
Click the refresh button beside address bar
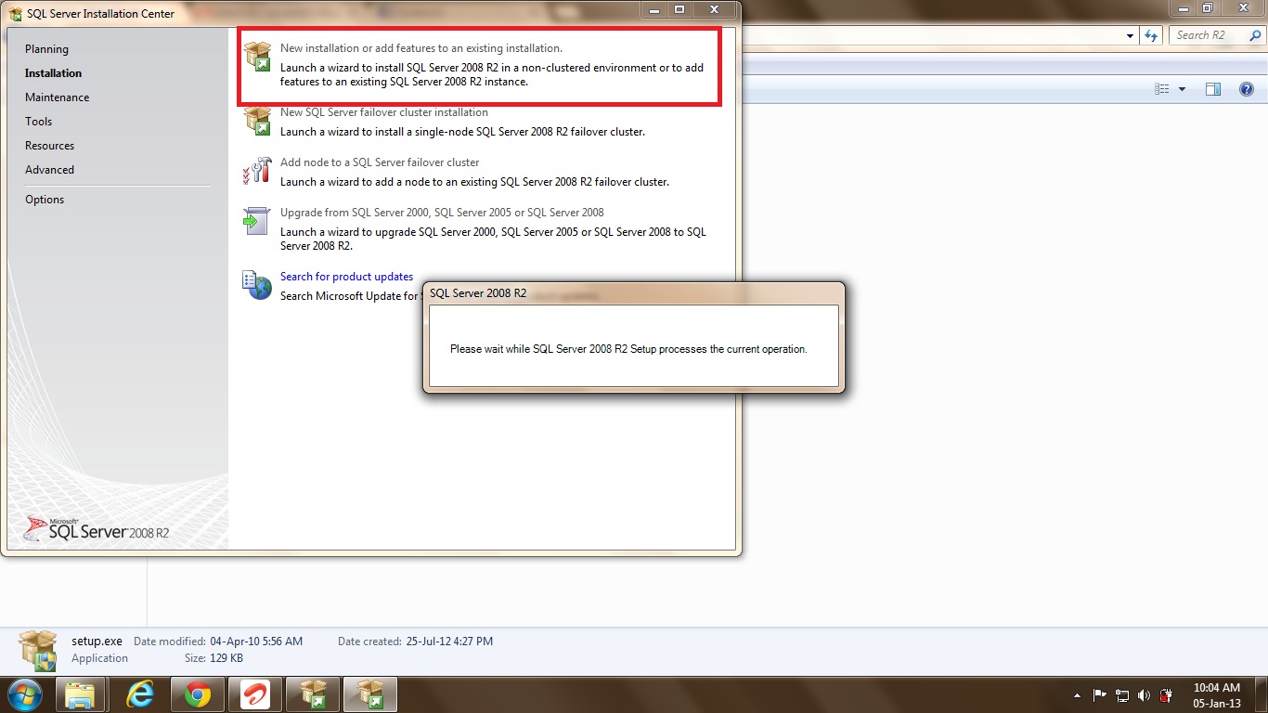click(1152, 35)
